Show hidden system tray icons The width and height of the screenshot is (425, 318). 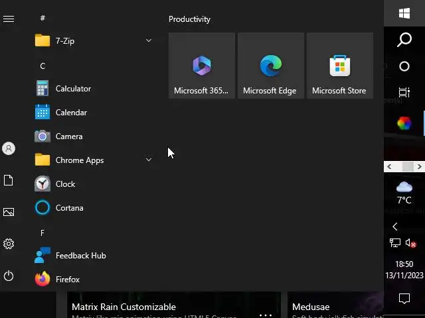point(395,227)
